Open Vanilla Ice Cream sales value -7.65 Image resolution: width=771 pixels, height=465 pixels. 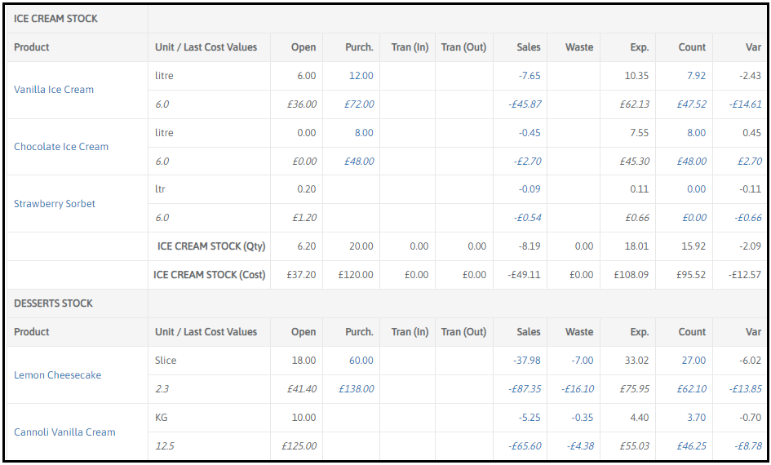[530, 76]
